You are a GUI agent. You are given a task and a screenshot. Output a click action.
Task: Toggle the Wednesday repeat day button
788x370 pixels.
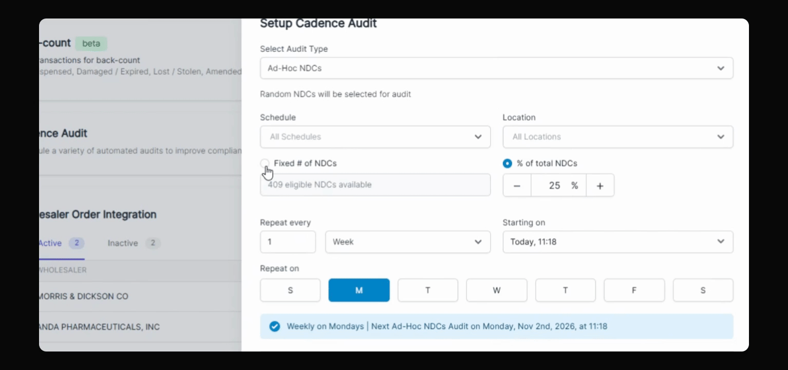click(x=497, y=290)
